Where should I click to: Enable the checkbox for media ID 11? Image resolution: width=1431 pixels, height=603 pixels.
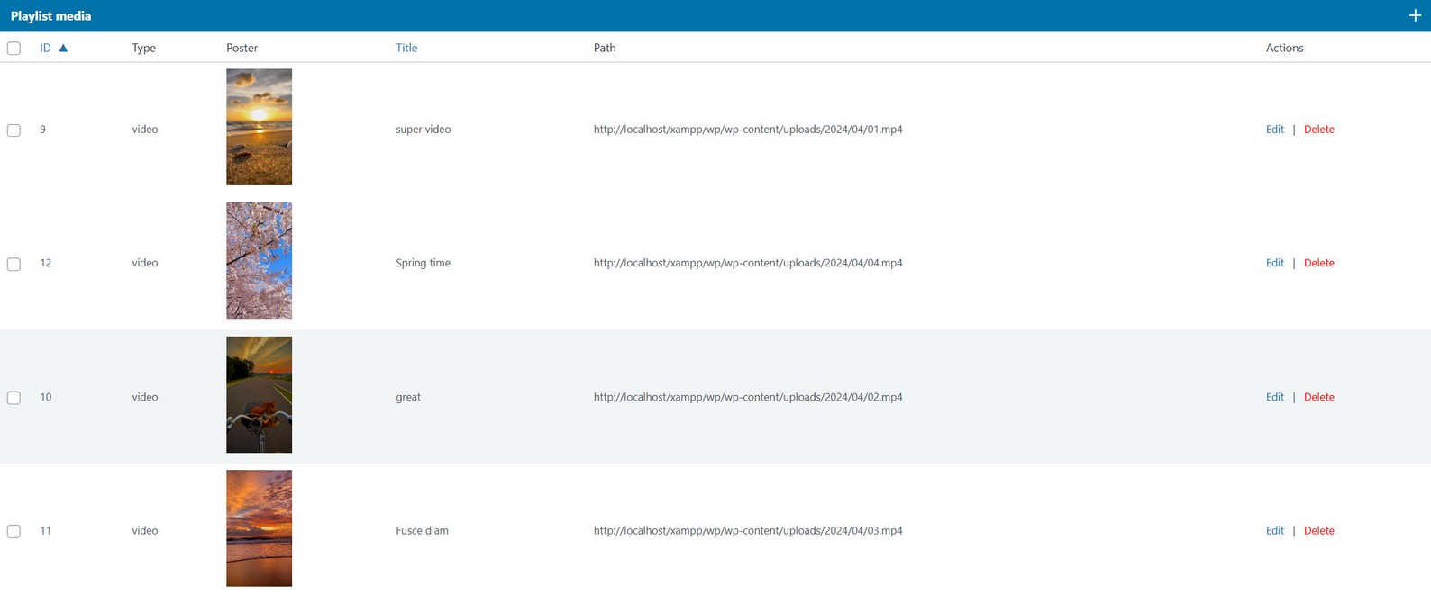click(x=14, y=531)
